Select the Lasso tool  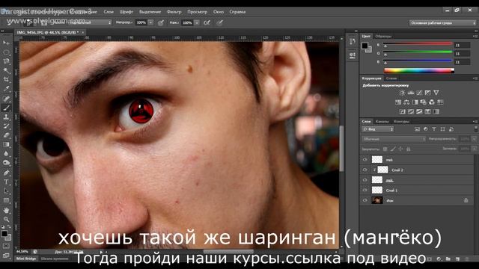pyautogui.click(x=6, y=61)
